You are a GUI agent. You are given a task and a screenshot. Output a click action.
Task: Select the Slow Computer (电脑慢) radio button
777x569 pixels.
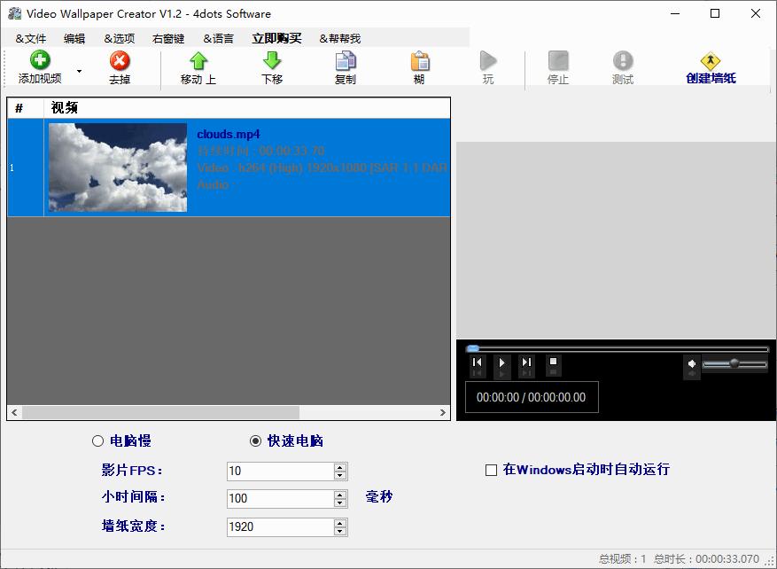coord(97,440)
